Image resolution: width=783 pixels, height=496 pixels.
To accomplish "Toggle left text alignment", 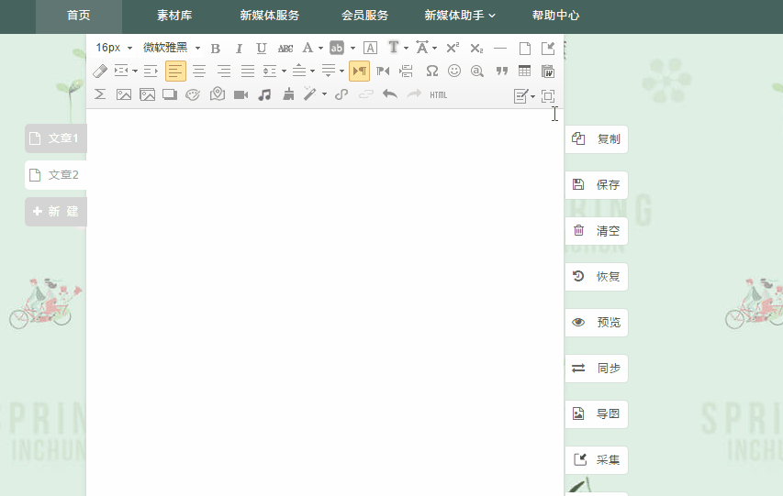I will 175,71.
